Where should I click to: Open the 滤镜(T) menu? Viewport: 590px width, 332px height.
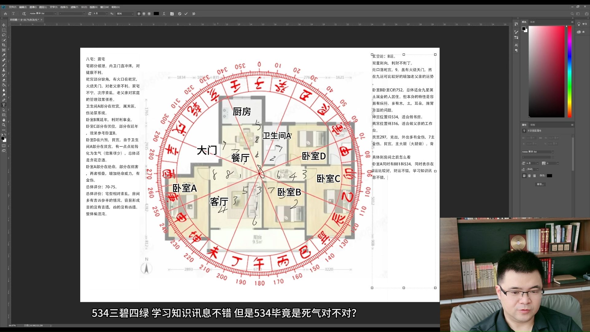tap(74, 7)
